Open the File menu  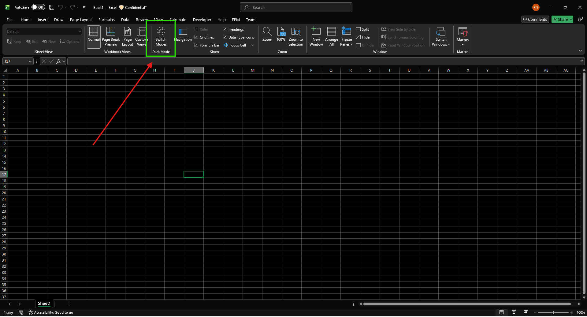pos(10,20)
